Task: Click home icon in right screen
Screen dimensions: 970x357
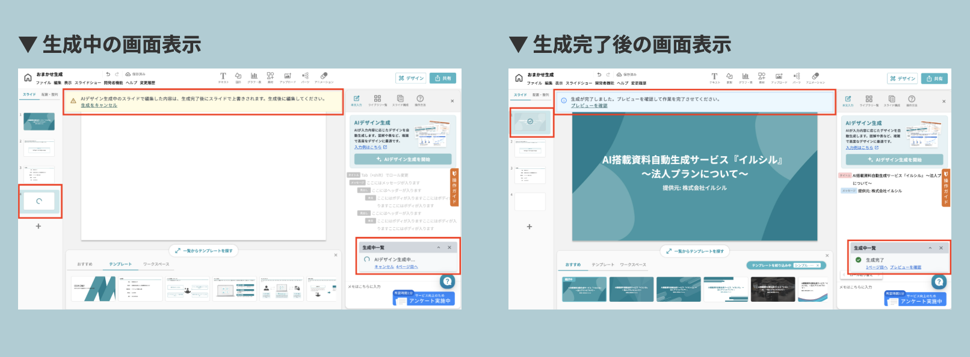Action: click(x=519, y=78)
